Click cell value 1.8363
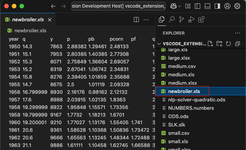This screenshot has width=246, height=150. 117,100
